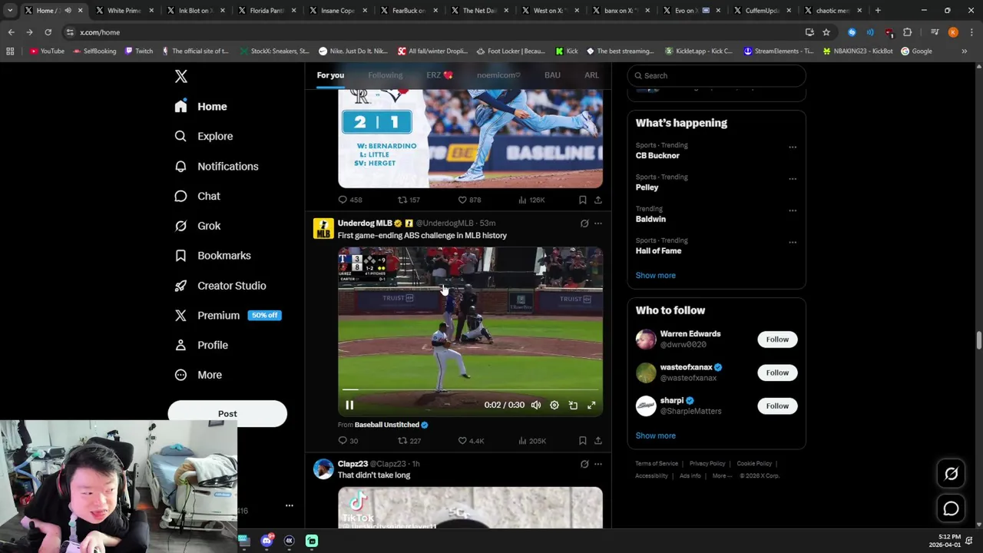The image size is (983, 553).
Task: Follow sharpi
Action: (777, 406)
